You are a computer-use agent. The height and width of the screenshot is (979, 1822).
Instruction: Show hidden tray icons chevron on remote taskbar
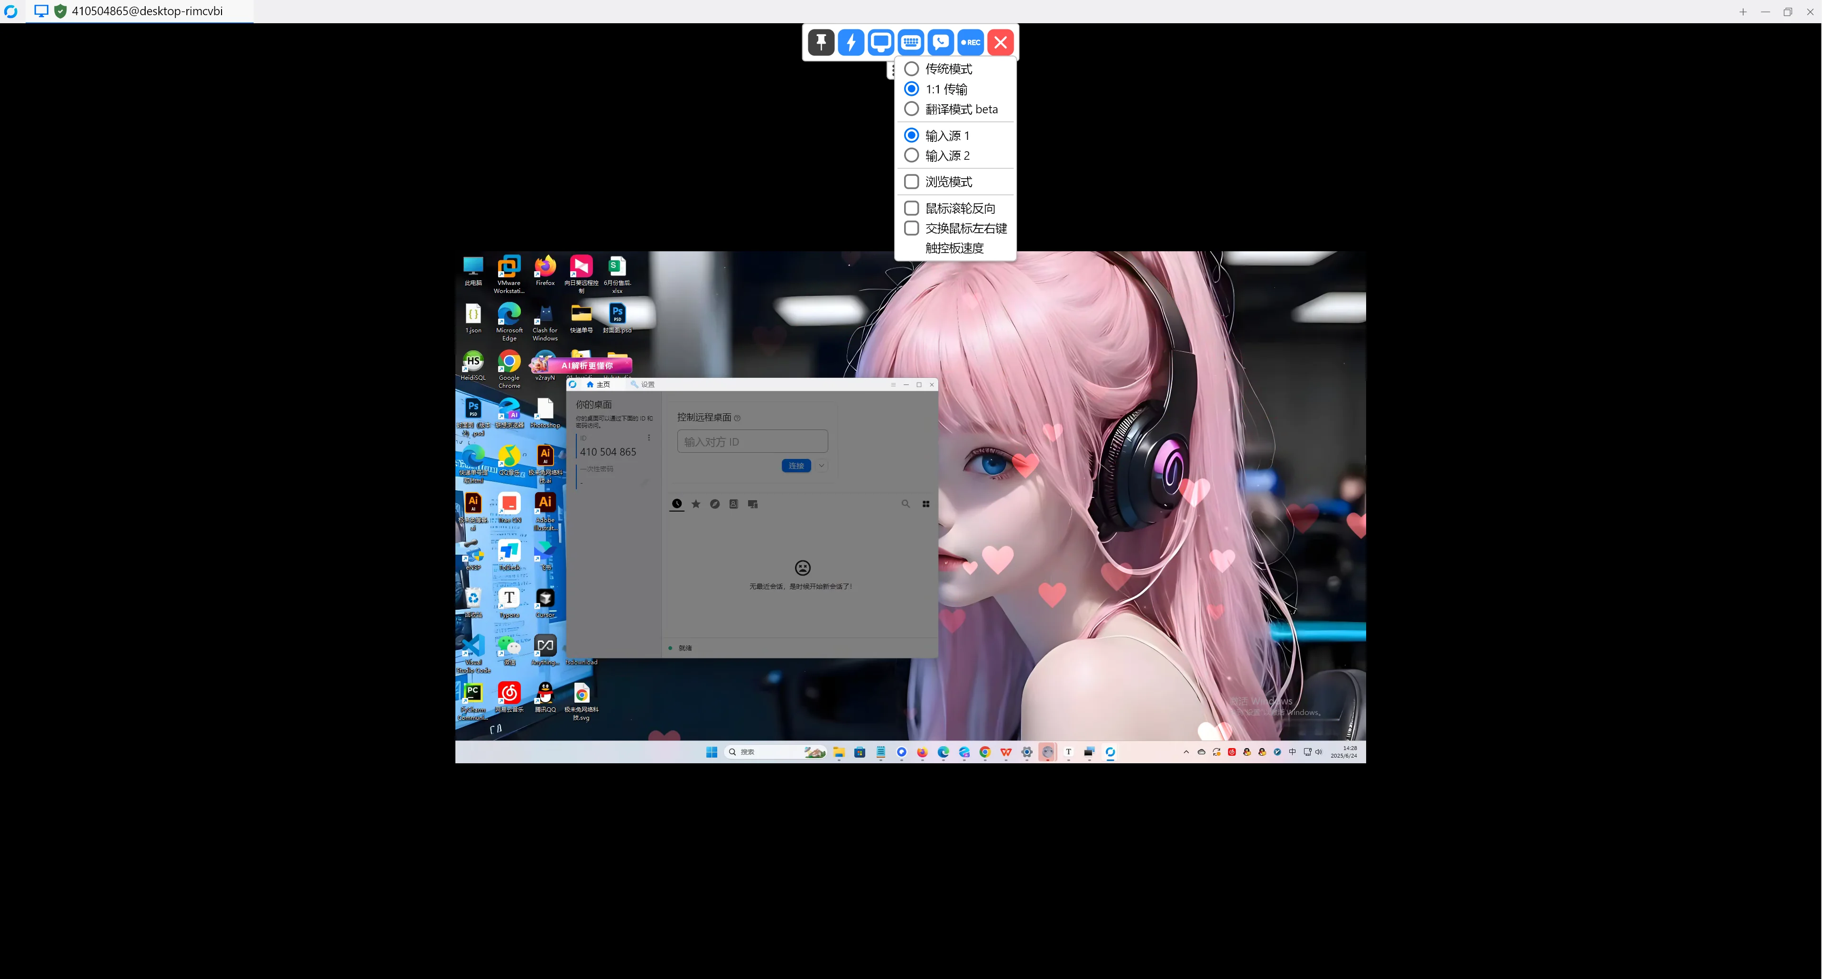[x=1186, y=752]
